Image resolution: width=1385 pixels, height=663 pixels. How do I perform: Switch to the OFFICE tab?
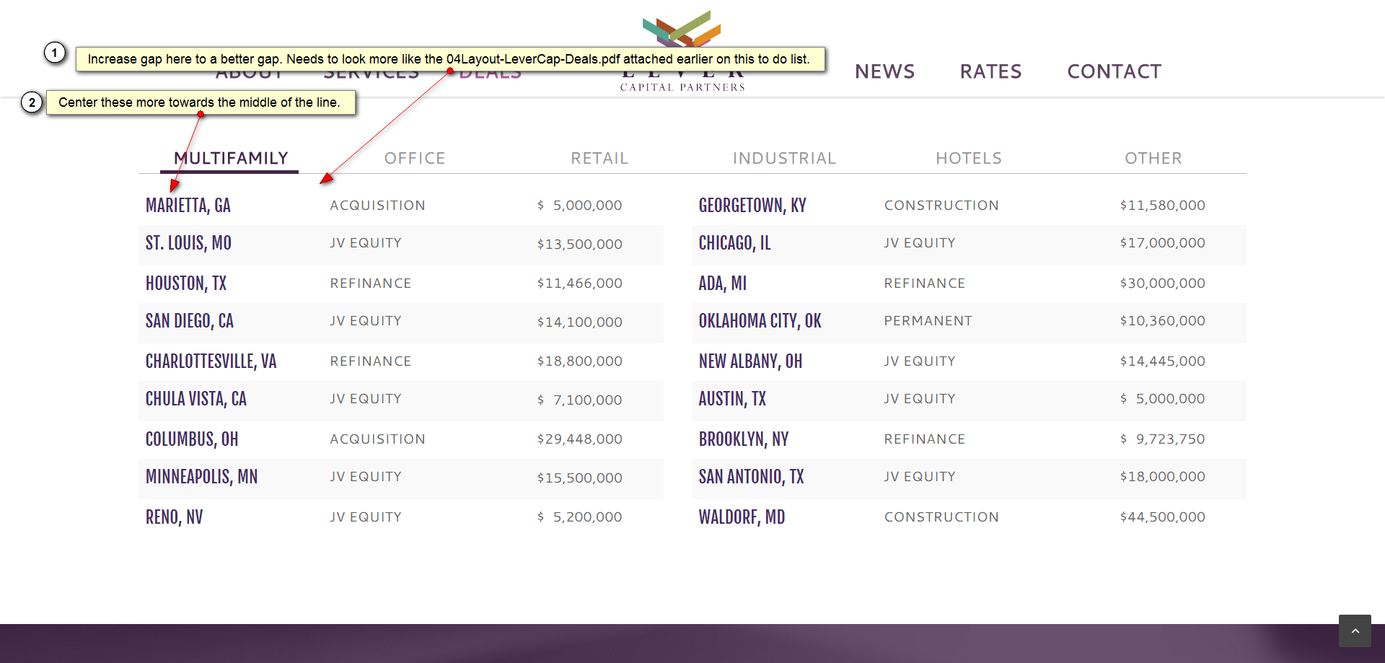(x=415, y=158)
